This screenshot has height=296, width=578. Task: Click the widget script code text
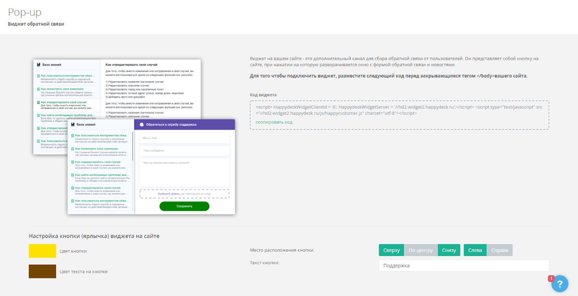tap(399, 110)
